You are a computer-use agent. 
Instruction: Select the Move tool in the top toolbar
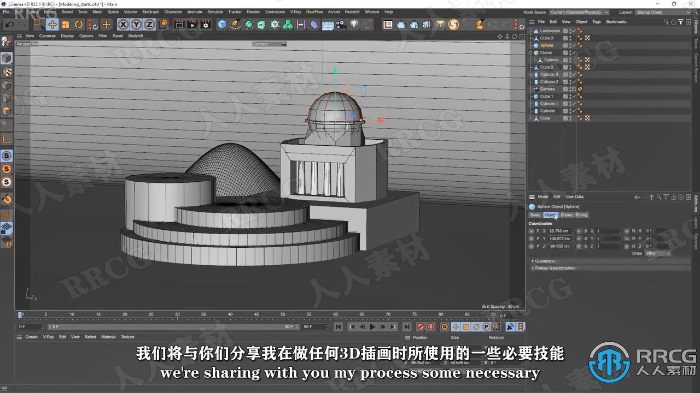[52, 25]
